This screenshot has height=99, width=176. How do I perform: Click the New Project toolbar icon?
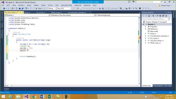coord(12,9)
